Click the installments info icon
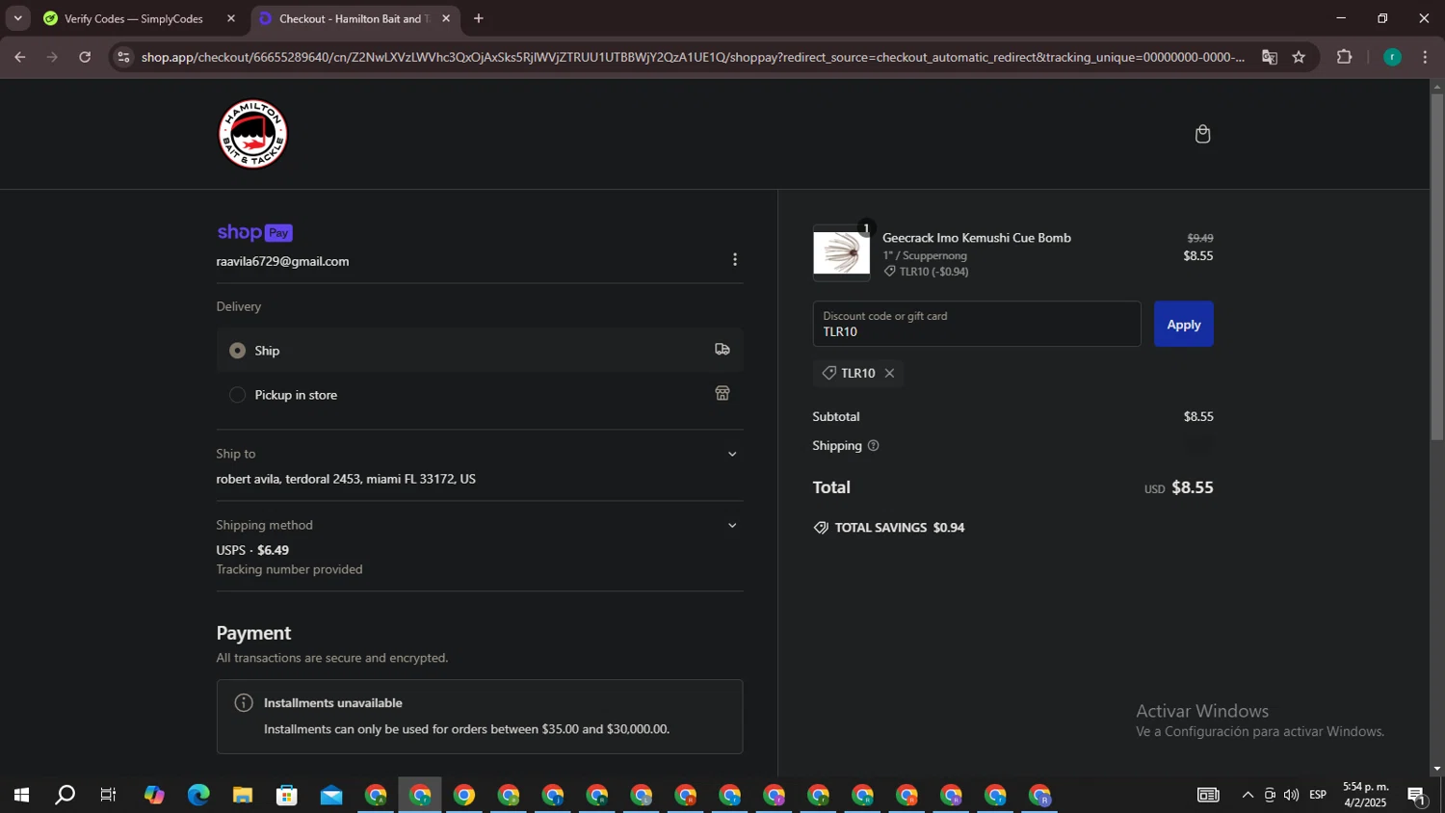This screenshot has width=1445, height=813. click(244, 703)
